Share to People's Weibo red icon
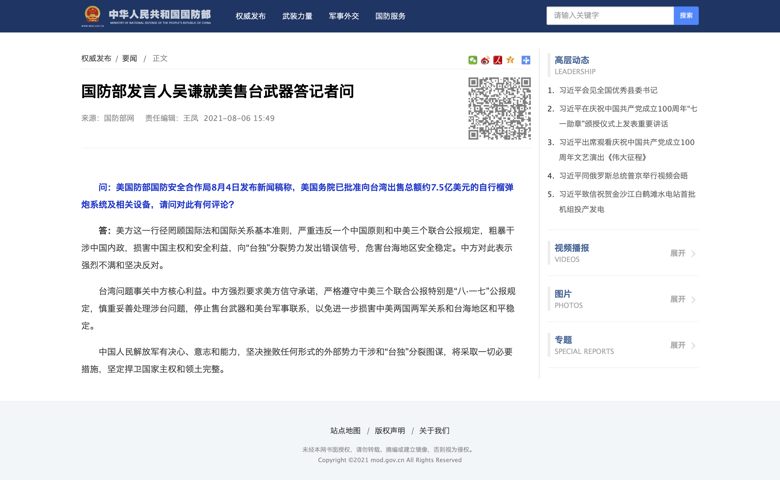This screenshot has width=780, height=480. 498,60
